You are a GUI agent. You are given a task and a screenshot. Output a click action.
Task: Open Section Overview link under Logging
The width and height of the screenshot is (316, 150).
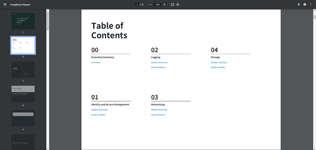click(x=159, y=62)
